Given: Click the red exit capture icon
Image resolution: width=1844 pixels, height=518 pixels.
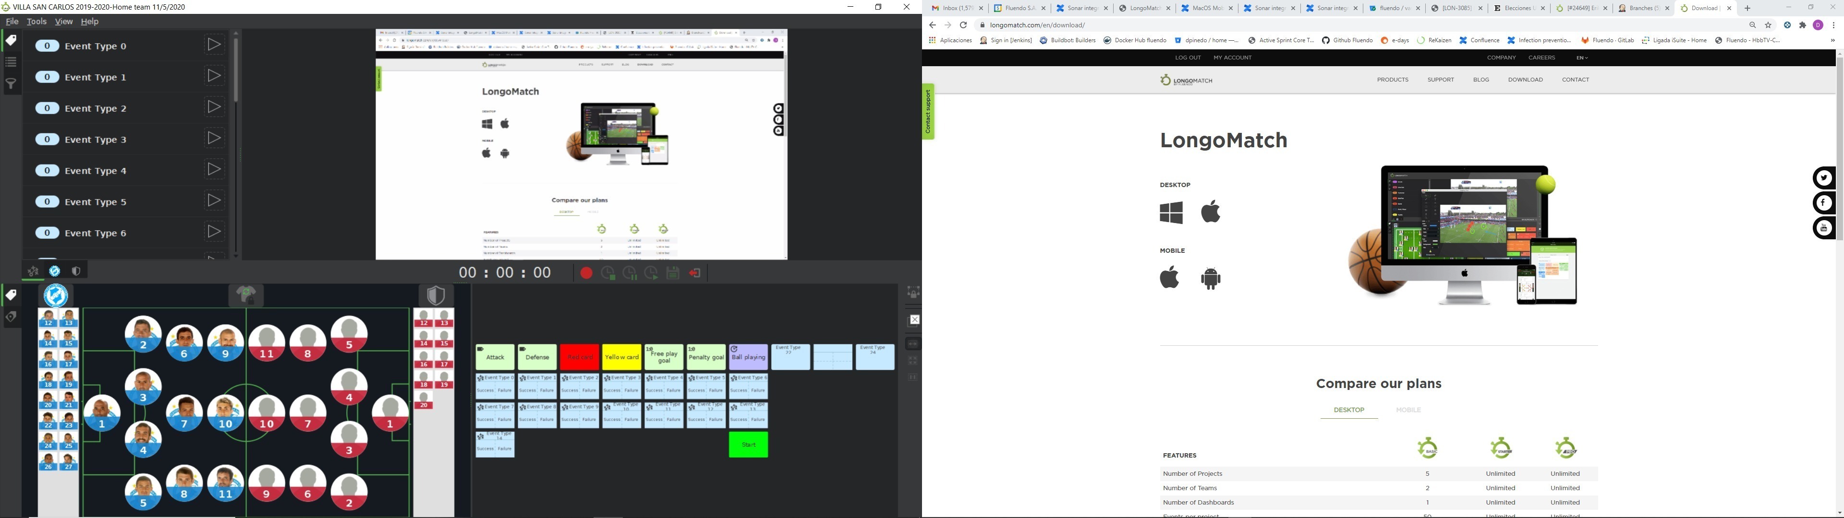Looking at the screenshot, I should (x=695, y=272).
